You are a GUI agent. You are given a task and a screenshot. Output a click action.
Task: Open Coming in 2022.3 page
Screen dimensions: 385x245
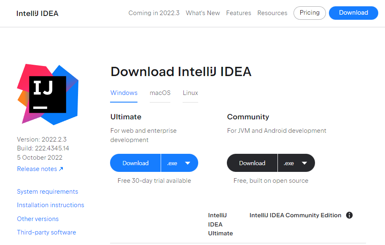[x=154, y=13]
